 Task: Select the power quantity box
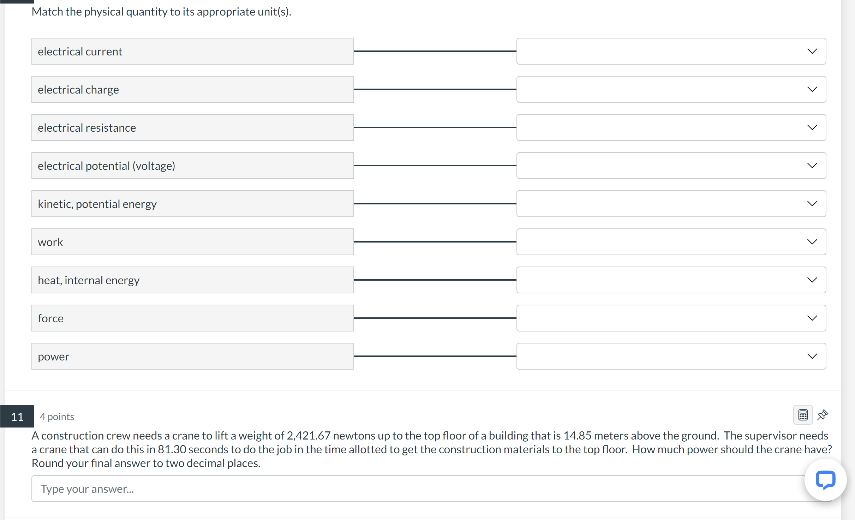tap(192, 356)
